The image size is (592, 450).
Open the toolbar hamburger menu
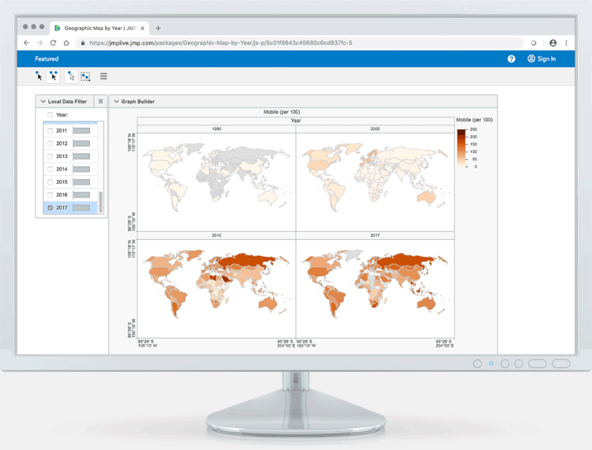pos(103,77)
